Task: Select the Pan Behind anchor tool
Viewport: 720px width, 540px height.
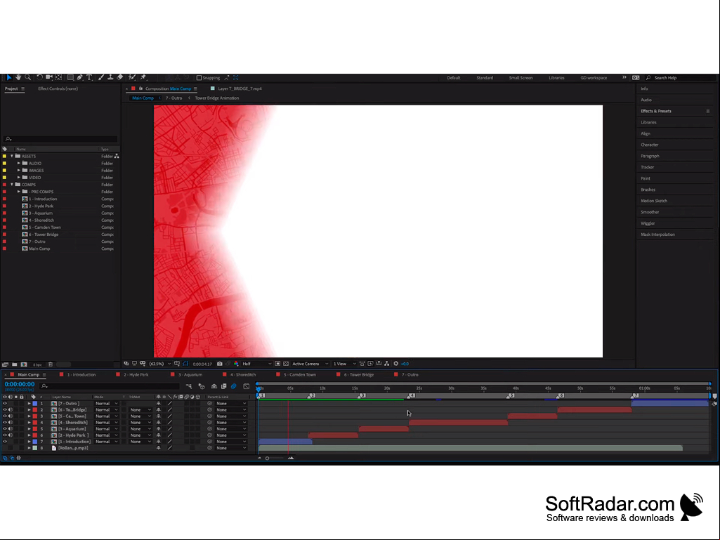Action: coord(58,78)
